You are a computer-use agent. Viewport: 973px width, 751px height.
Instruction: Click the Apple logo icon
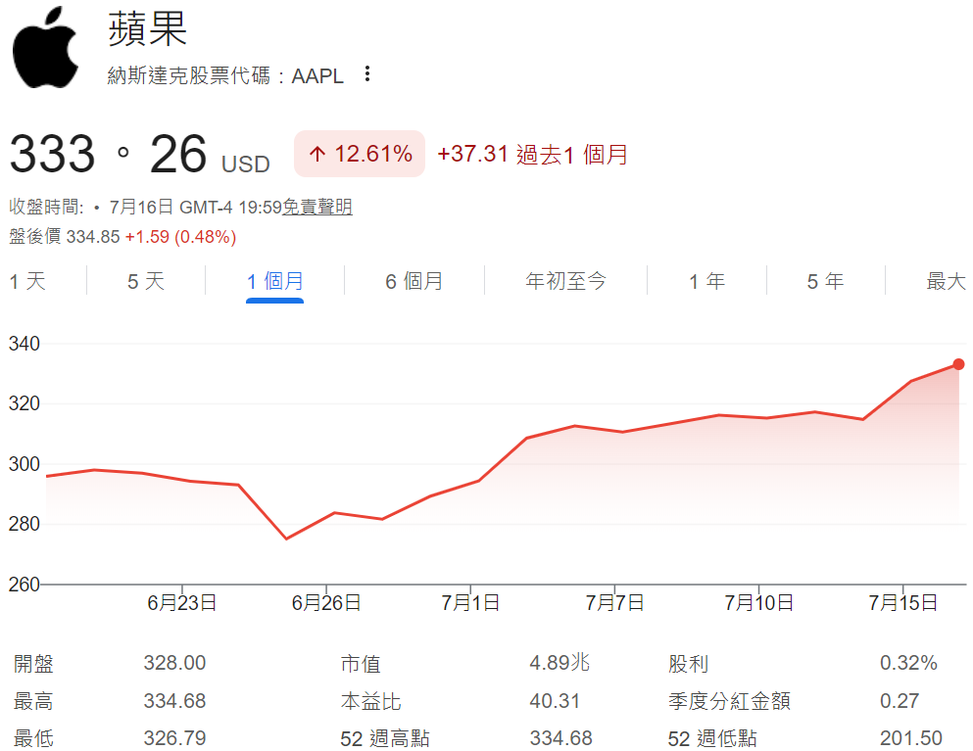tap(46, 47)
